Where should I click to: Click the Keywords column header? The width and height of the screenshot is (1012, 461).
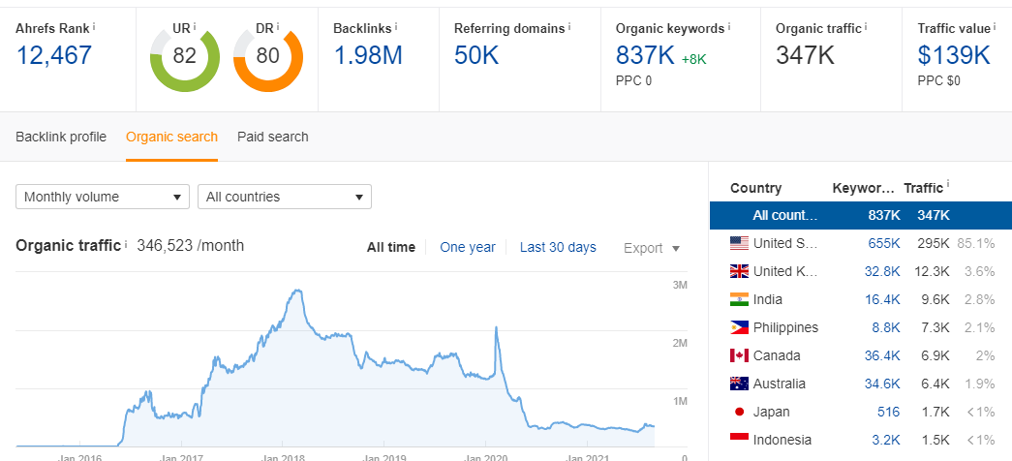pyautogui.click(x=864, y=188)
